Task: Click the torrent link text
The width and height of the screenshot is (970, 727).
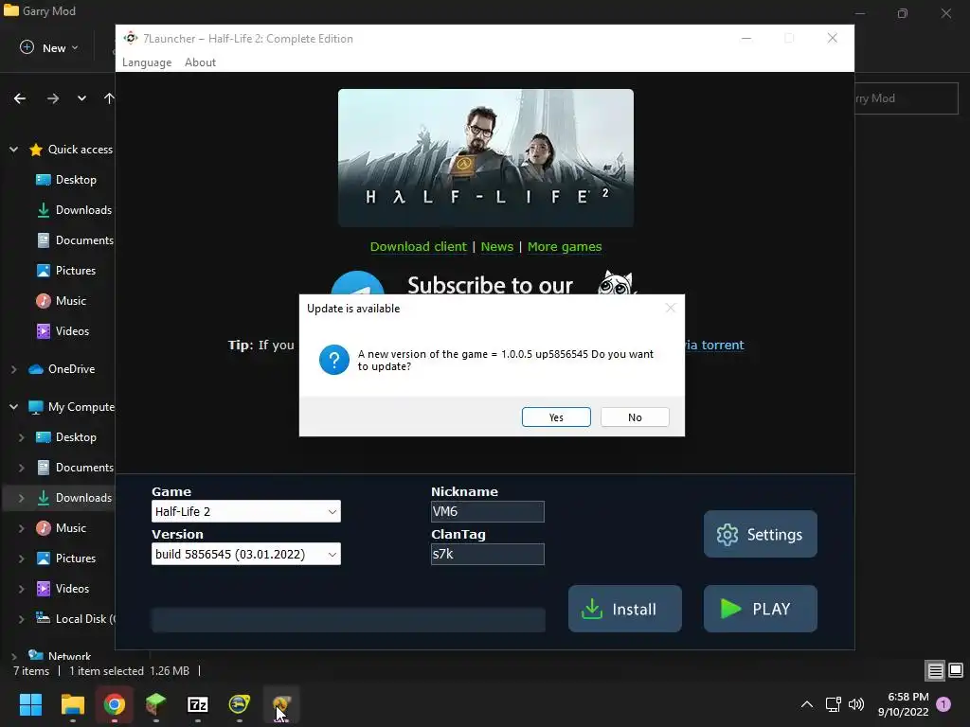Action: click(714, 345)
